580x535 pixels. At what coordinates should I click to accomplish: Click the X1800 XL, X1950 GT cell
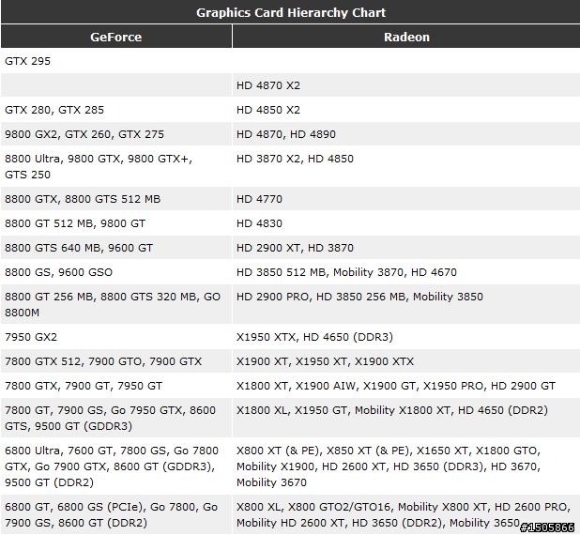[x=406, y=418]
